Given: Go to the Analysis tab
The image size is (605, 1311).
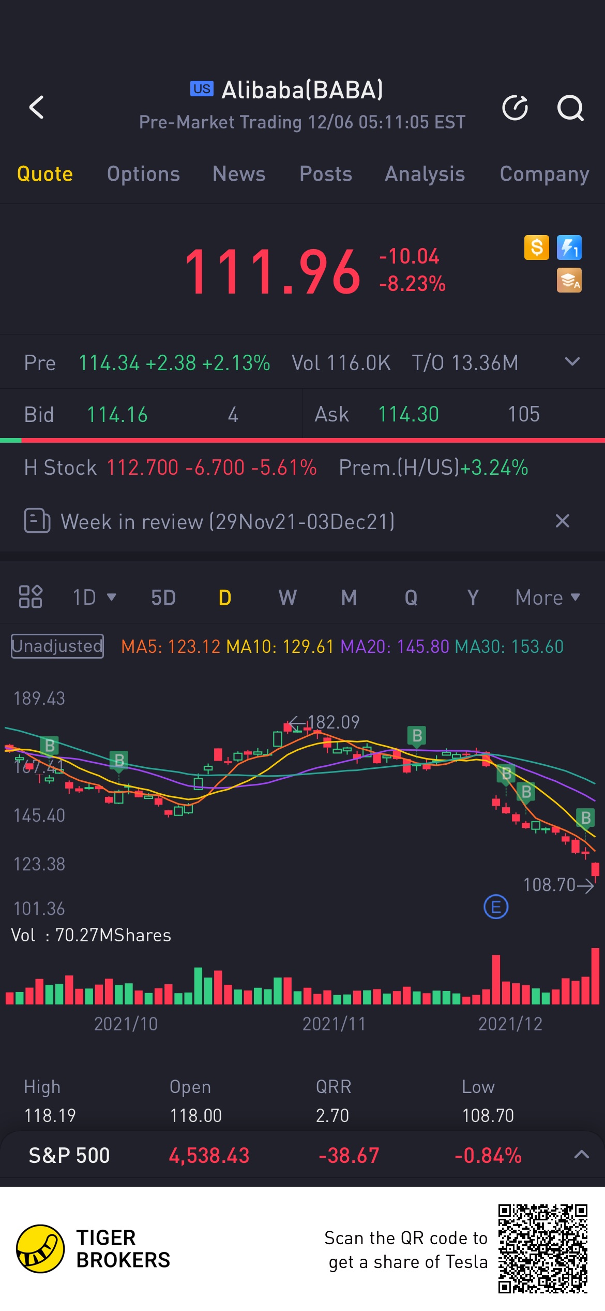Looking at the screenshot, I should click(x=425, y=174).
